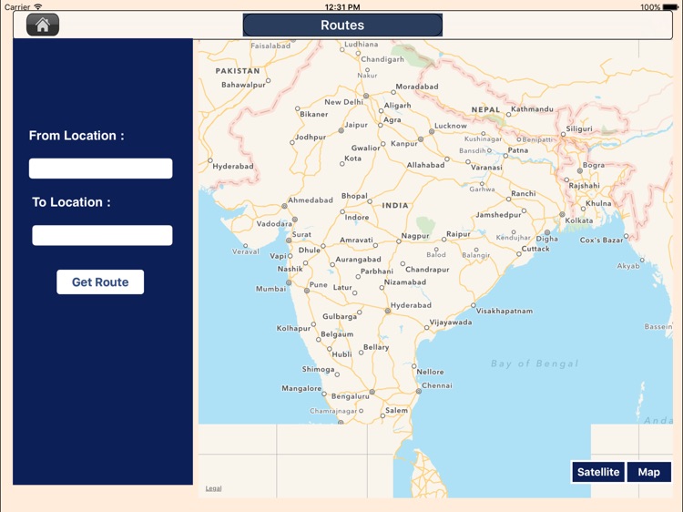
Task: Click the Jaipur city label
Action: [x=356, y=125]
